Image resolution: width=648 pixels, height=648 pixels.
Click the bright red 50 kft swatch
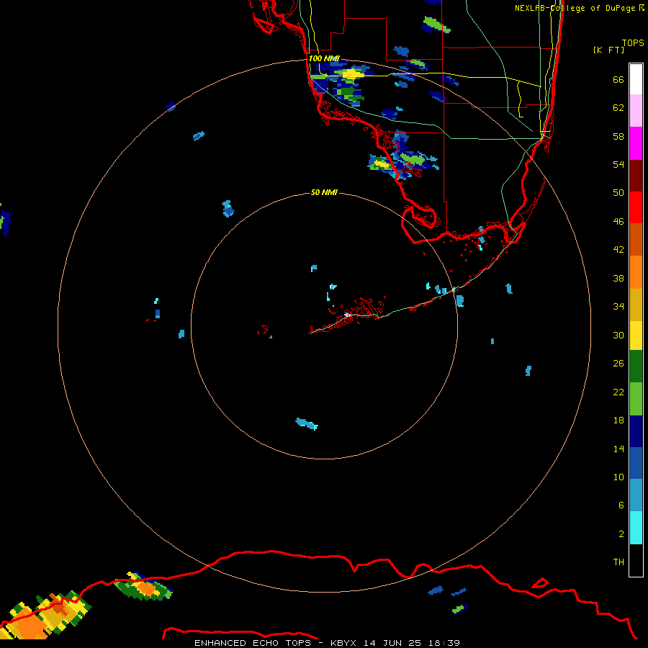coord(636,207)
